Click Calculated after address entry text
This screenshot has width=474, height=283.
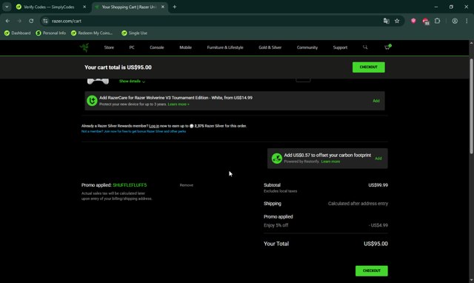pos(358,204)
